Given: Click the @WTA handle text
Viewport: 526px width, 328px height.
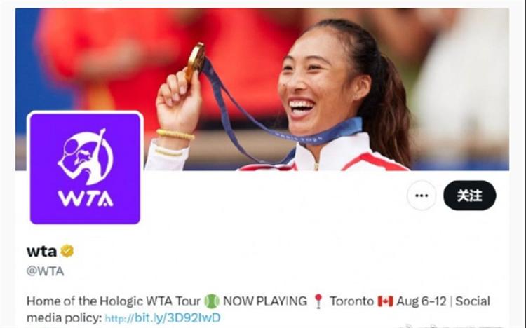Looking at the screenshot, I should click(46, 271).
